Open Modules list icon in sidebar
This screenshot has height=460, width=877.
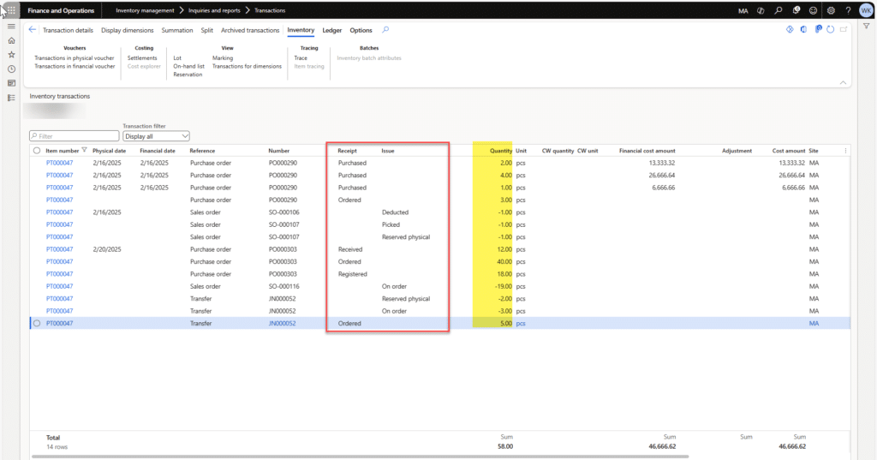11,98
